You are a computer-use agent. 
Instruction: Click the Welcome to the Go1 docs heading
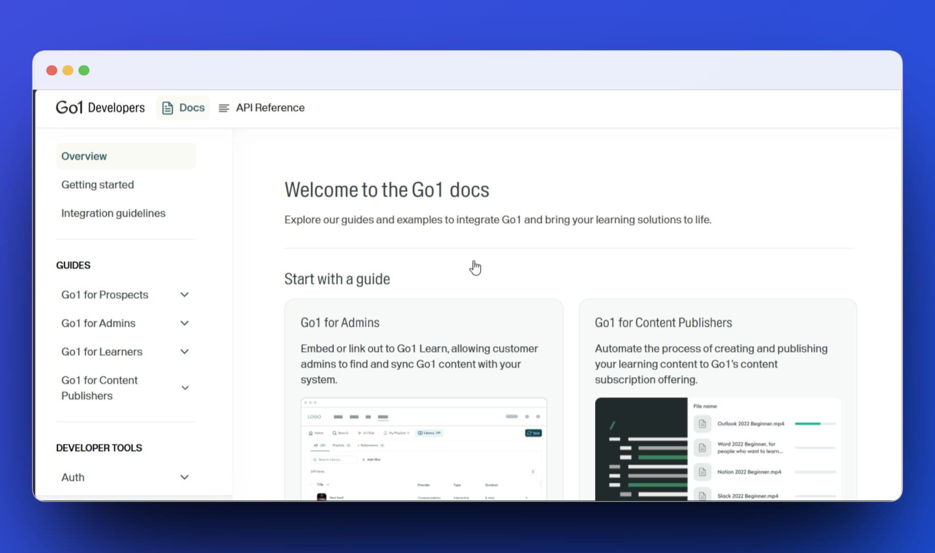click(x=387, y=190)
